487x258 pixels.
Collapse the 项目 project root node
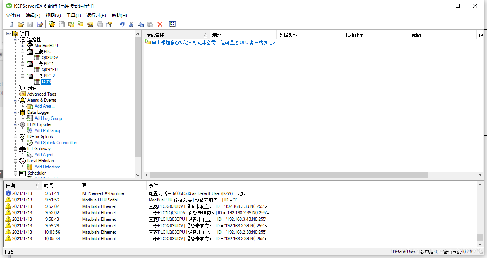pyautogui.click(x=8, y=33)
